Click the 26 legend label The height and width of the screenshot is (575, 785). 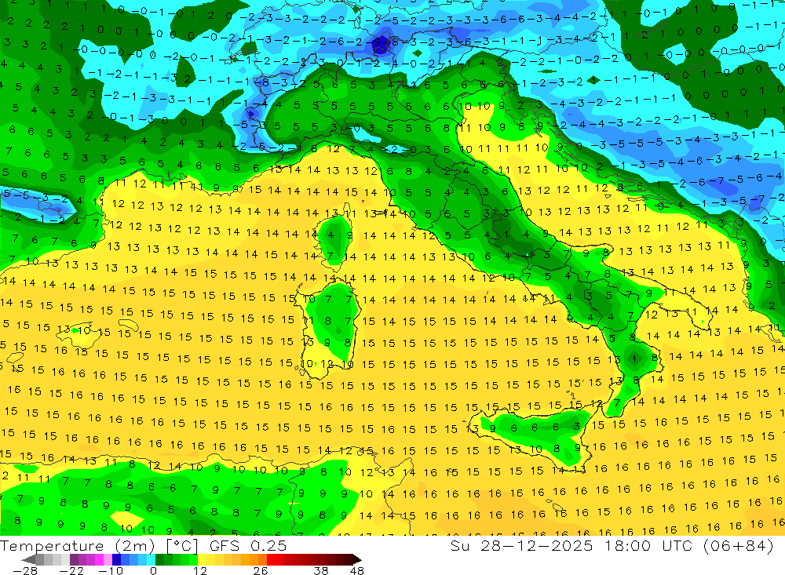(261, 570)
